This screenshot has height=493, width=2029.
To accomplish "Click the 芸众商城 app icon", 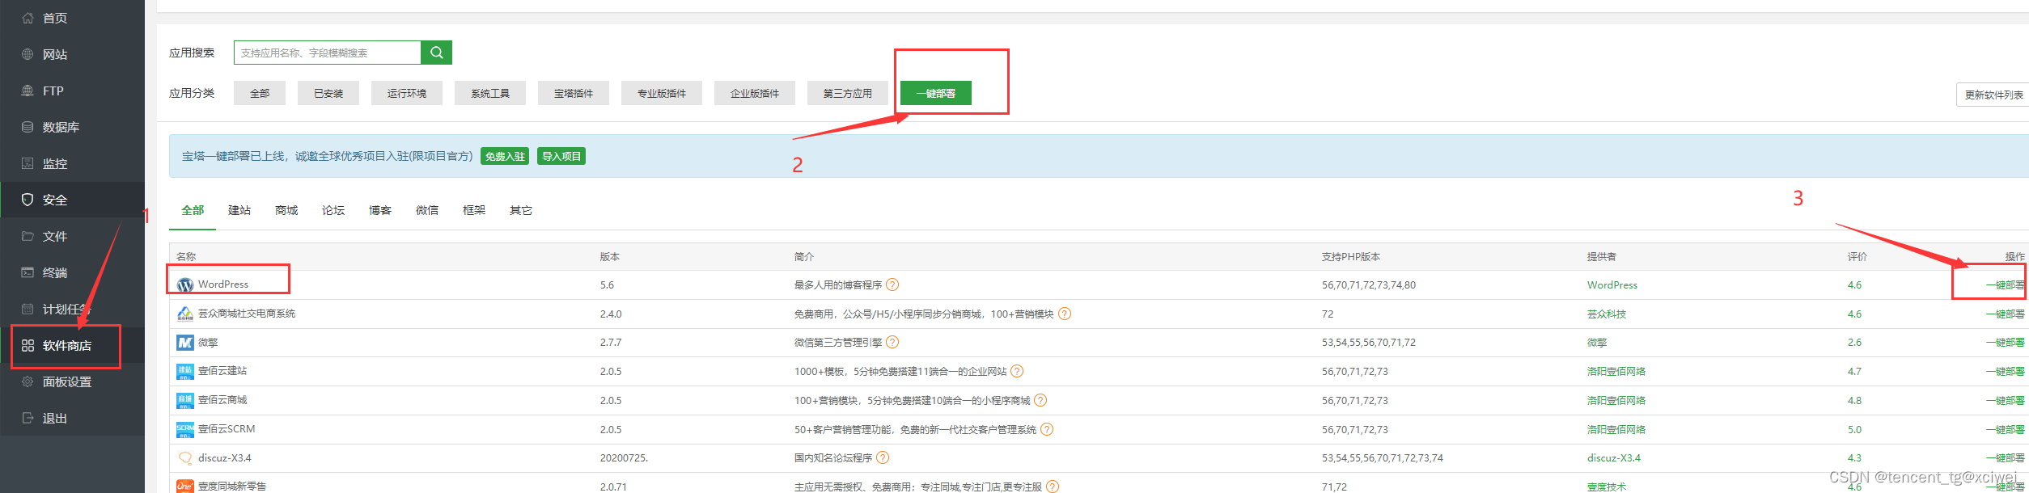I will (185, 314).
